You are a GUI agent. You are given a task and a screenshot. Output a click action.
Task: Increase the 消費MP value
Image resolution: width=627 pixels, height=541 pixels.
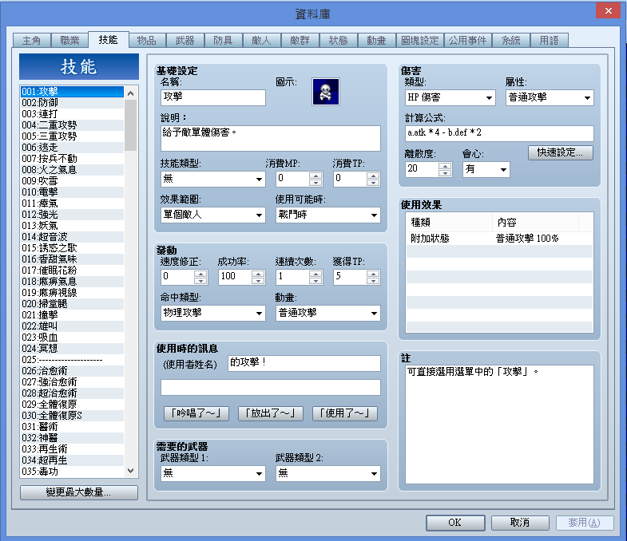[x=315, y=176]
